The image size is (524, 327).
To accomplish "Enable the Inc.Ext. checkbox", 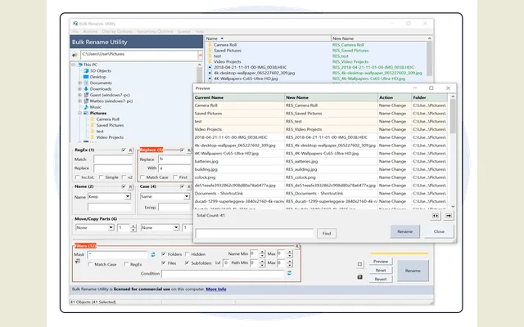I will (x=78, y=177).
